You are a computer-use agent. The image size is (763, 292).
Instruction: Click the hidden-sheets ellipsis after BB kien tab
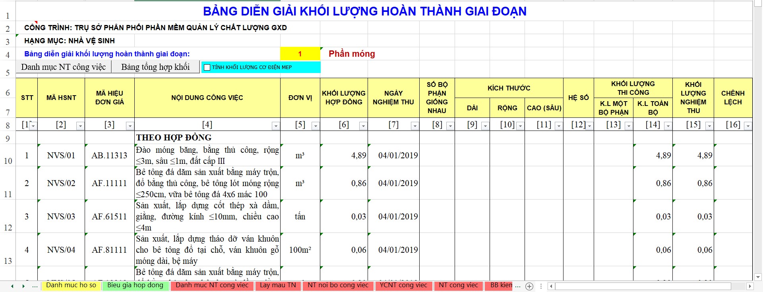[x=518, y=286]
